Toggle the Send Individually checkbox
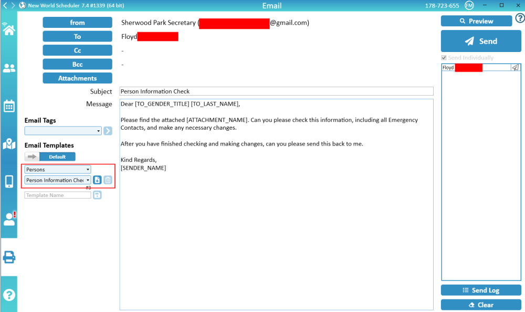Screen dimensions: 525x312 pyautogui.click(x=444, y=58)
